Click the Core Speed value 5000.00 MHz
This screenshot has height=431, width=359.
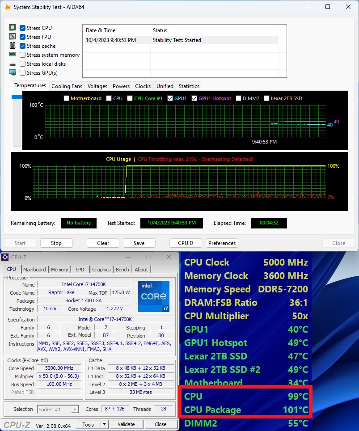click(59, 368)
